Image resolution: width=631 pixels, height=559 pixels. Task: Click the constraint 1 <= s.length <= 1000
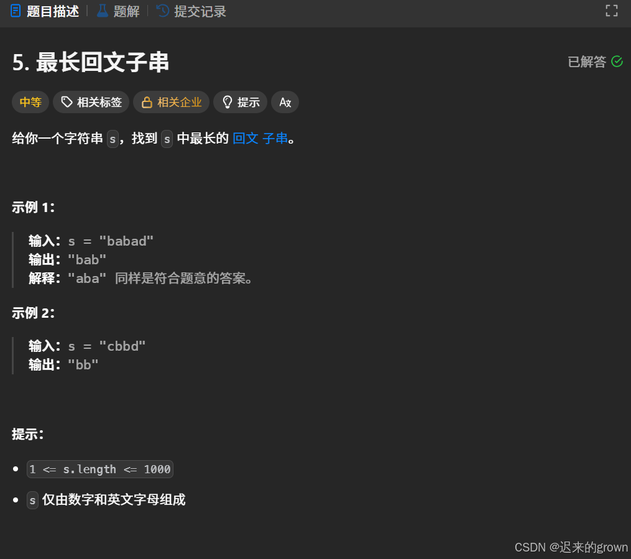tap(100, 469)
